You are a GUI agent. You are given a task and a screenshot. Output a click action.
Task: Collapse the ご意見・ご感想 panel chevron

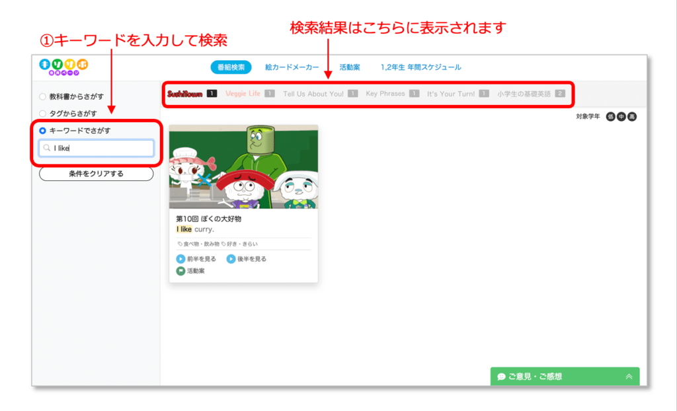tap(627, 375)
